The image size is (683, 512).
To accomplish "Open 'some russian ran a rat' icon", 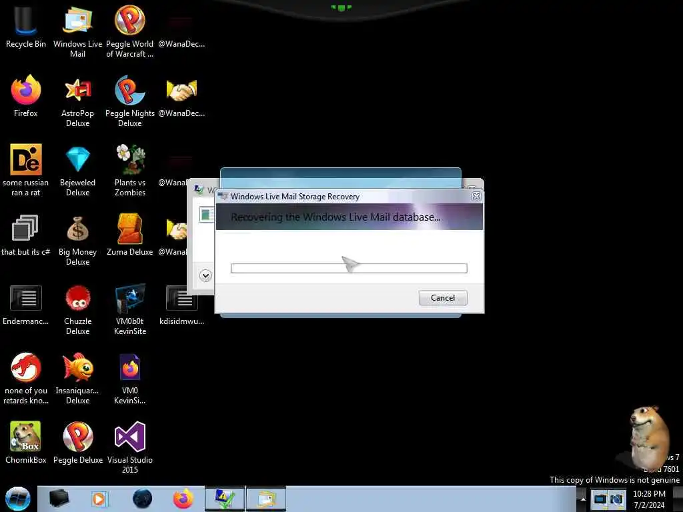I will (26, 171).
